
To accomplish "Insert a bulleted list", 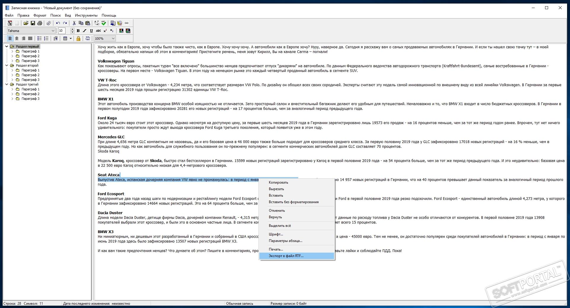I will tap(39, 38).
